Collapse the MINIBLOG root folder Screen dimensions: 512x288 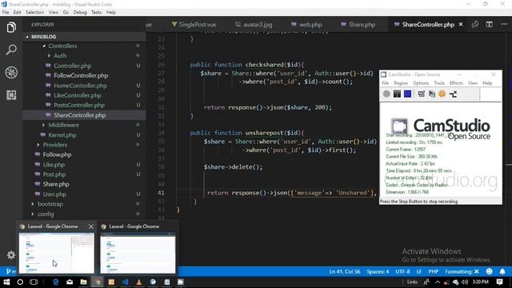[x=27, y=37]
